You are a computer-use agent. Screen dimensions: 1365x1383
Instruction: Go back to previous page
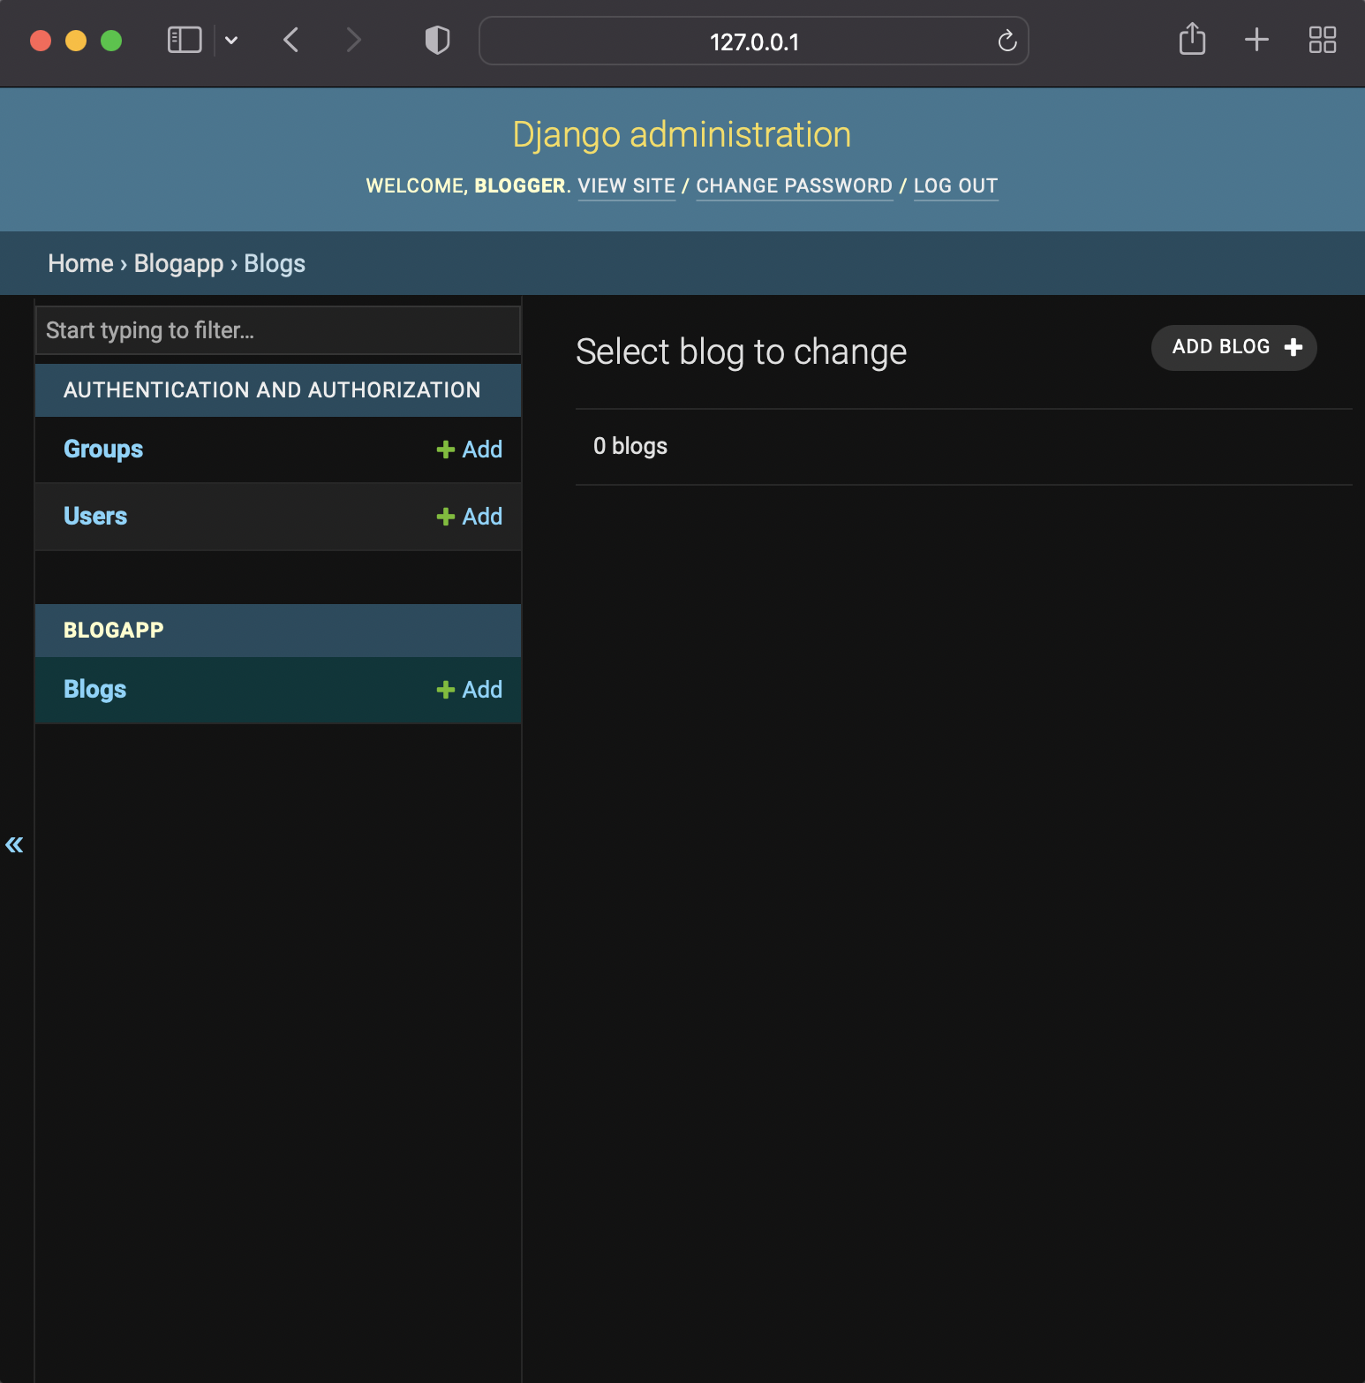click(291, 40)
